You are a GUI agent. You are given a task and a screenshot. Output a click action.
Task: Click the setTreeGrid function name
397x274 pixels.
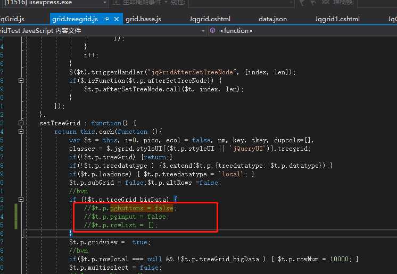(x=60, y=123)
